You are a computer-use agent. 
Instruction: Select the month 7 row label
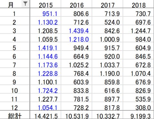click(x=14, y=65)
